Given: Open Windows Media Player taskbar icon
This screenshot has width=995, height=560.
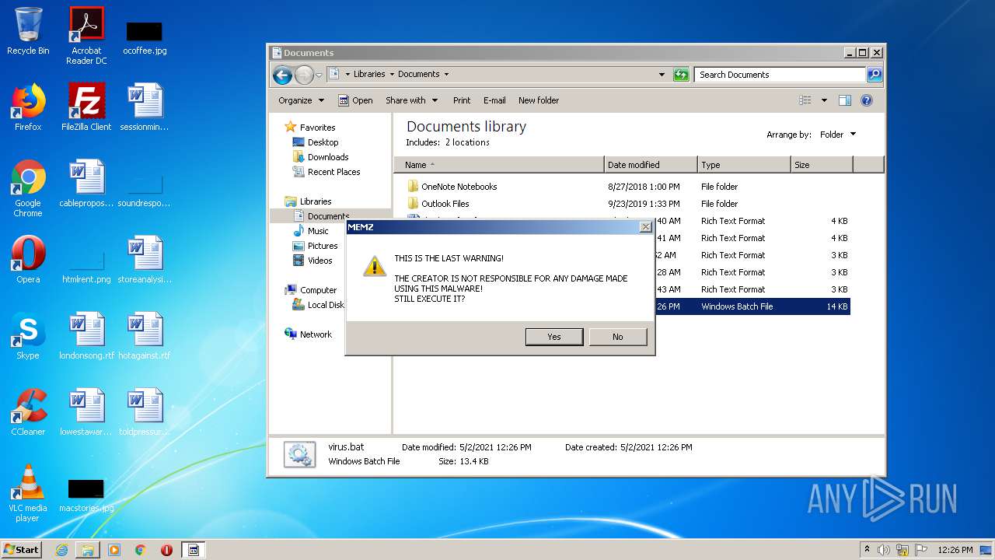Looking at the screenshot, I should click(114, 550).
